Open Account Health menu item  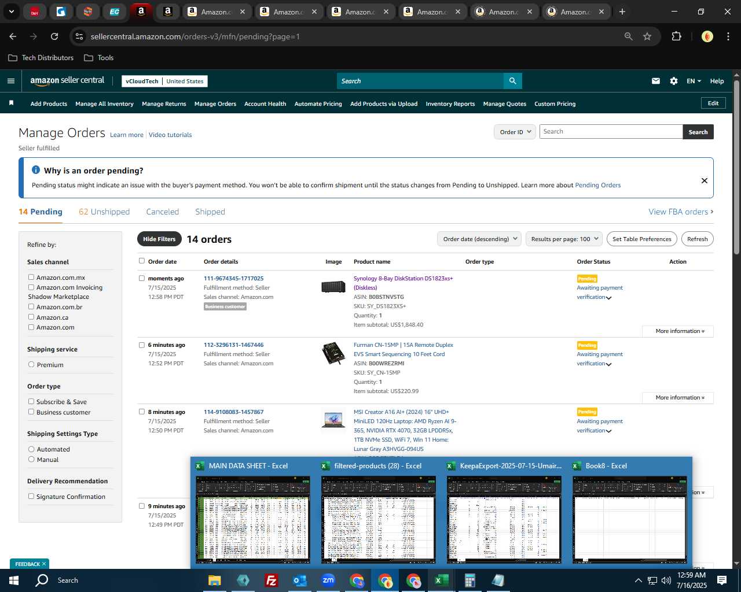(x=265, y=104)
